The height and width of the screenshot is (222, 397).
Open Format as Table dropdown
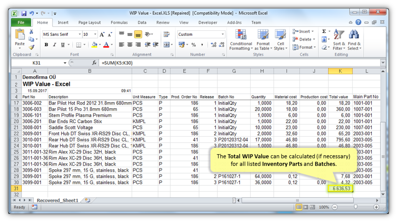[x=263, y=40]
